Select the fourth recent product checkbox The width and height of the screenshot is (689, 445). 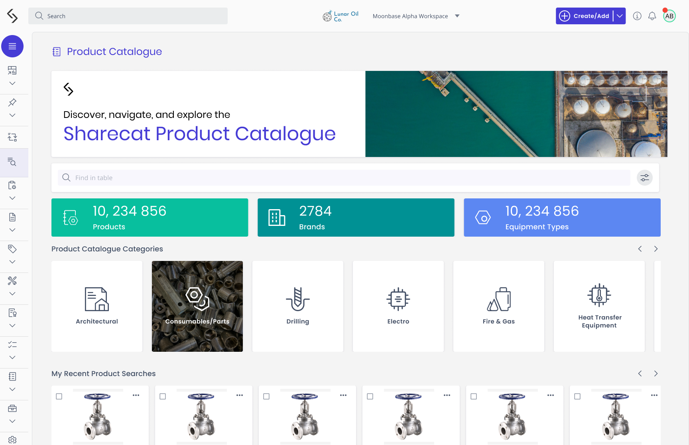click(x=370, y=396)
